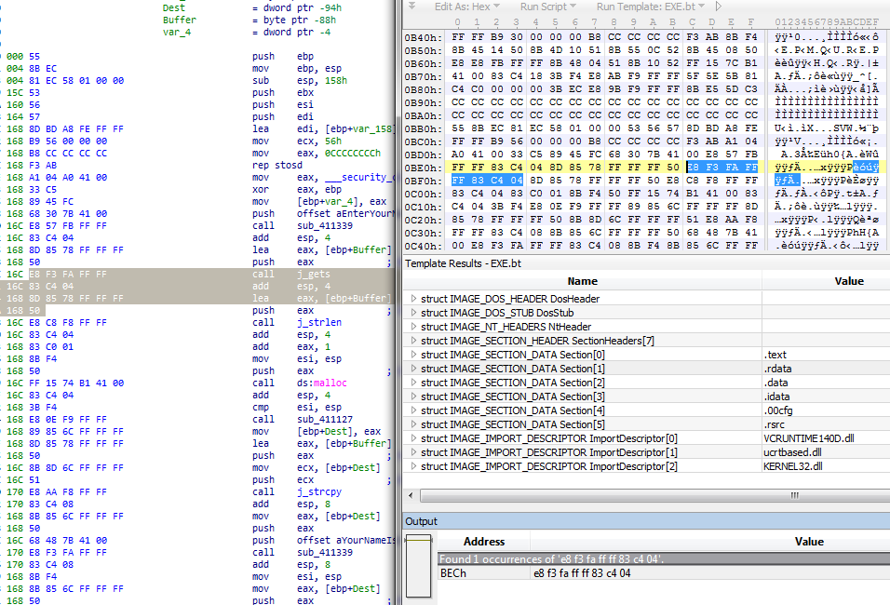
Task: Expand struct IMAGE_DOS_HEADER DosHeader node
Action: (413, 299)
